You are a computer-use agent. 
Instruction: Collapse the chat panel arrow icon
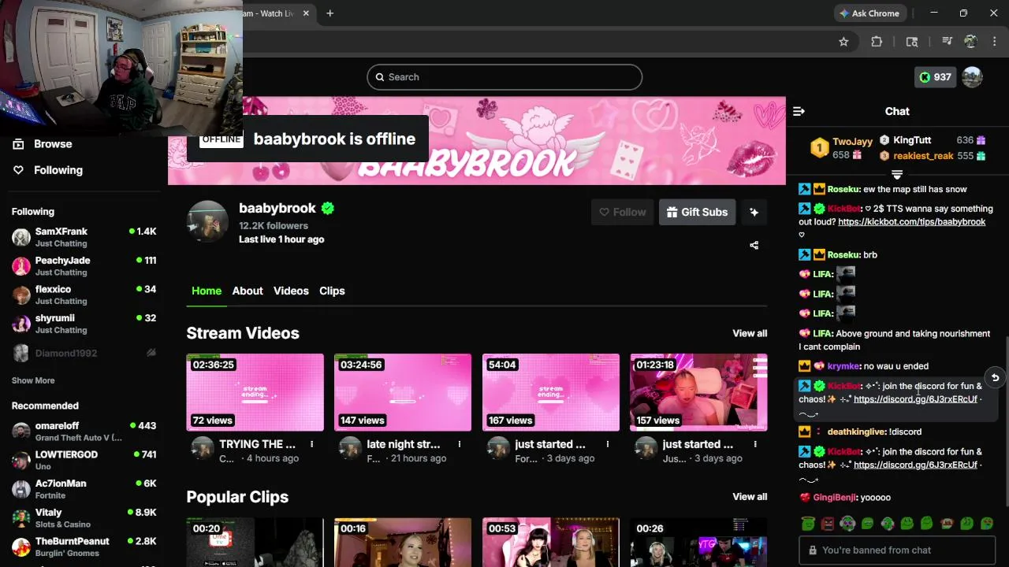(799, 112)
